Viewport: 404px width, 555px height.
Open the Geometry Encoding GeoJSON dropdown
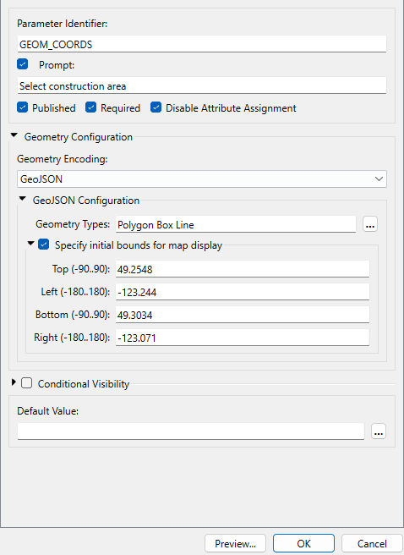point(202,179)
